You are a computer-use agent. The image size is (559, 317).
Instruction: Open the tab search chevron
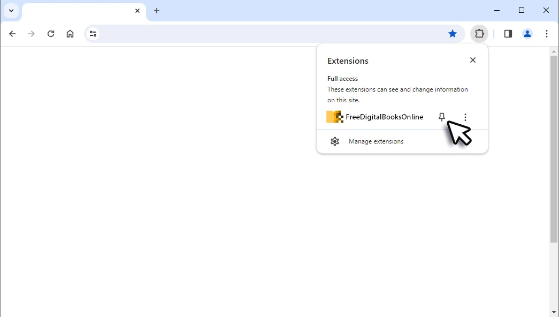pyautogui.click(x=11, y=11)
